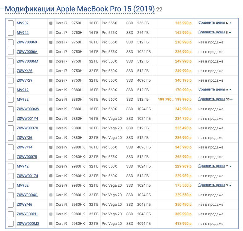The width and height of the screenshot is (243, 231).
Task: Open the Z0WV/14 model link
Action: (24, 147)
